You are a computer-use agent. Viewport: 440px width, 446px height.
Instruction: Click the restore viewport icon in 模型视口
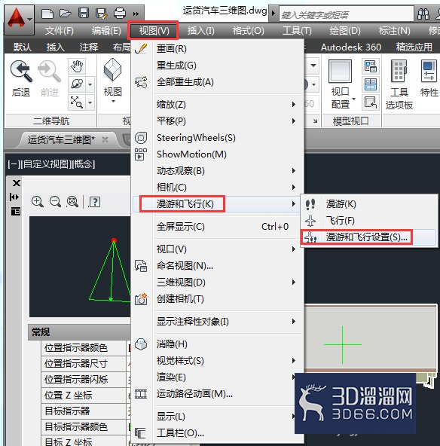371,102
